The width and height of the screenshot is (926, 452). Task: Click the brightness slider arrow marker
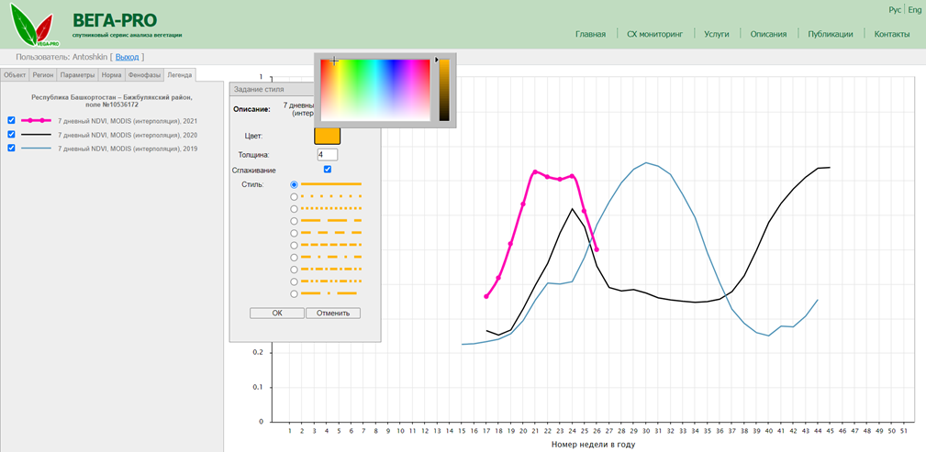[x=436, y=61]
